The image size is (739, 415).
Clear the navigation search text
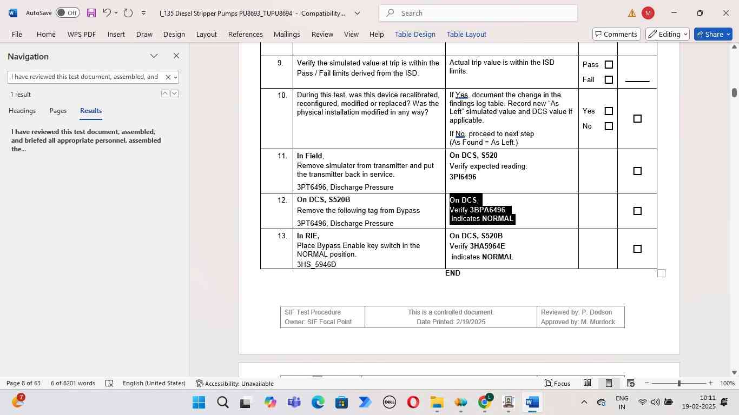pos(168,77)
